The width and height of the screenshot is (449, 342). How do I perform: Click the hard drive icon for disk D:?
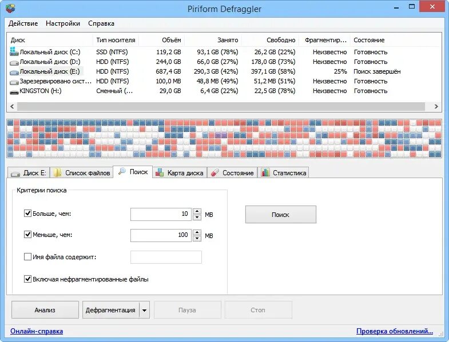click(14, 62)
